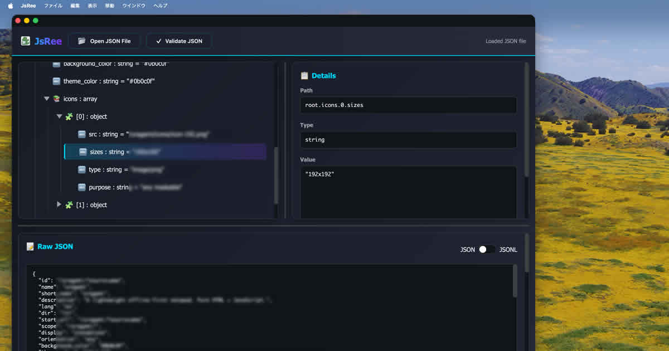
Task: Expand the [1] object node
Action: coord(59,205)
